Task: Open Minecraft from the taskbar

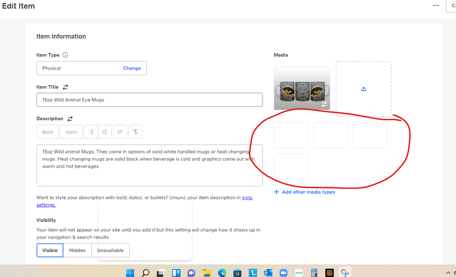Action: (329, 272)
